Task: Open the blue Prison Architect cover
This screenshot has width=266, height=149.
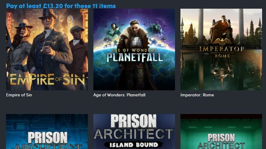Action: 47,132
